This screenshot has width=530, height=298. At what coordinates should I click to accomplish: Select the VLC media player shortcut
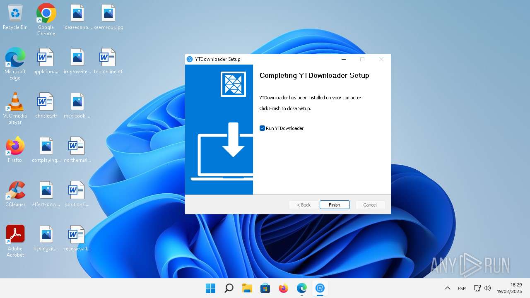(x=15, y=108)
